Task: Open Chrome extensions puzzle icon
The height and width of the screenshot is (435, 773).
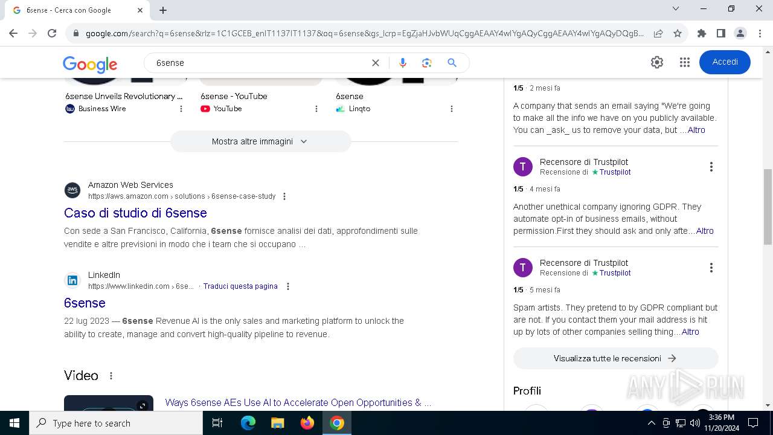Action: pyautogui.click(x=702, y=33)
